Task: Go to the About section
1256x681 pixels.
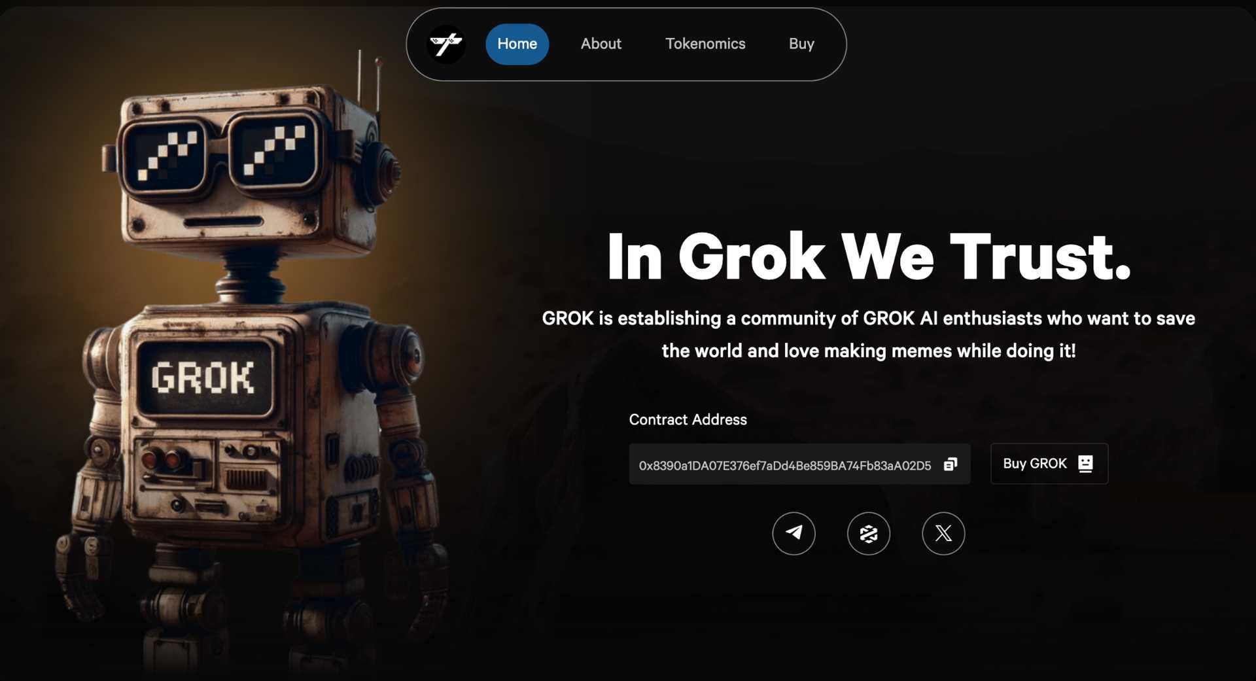Action: pyautogui.click(x=601, y=44)
